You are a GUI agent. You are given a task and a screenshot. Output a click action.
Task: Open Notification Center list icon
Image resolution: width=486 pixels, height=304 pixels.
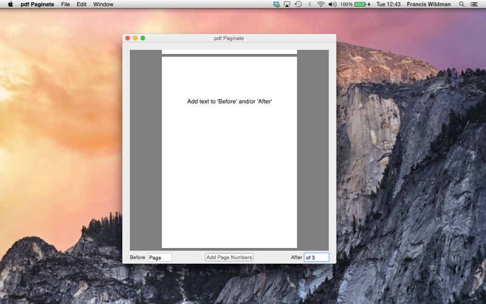click(x=474, y=4)
